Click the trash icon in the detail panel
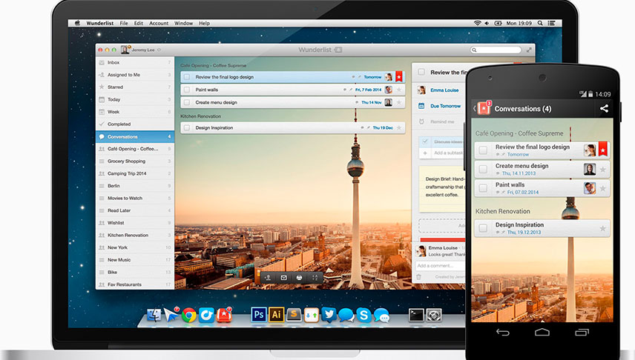 pyautogui.click(x=418, y=277)
